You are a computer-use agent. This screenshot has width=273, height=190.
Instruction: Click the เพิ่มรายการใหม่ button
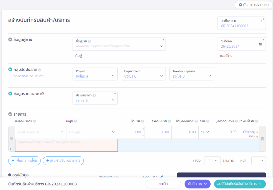25,161
